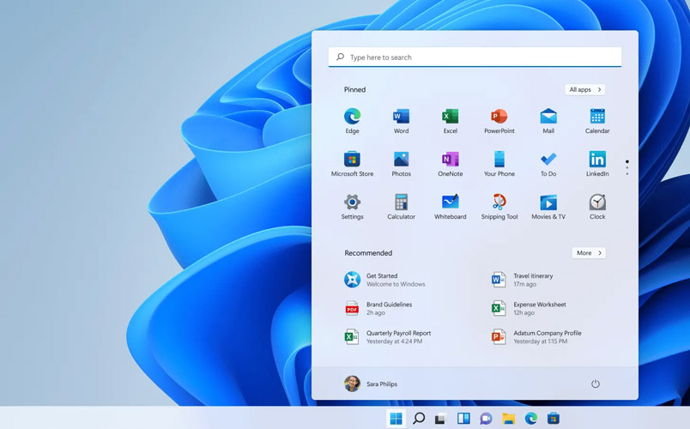Go to next pinned apps page dot
Viewport: 690px width, 429px height.
(x=627, y=168)
